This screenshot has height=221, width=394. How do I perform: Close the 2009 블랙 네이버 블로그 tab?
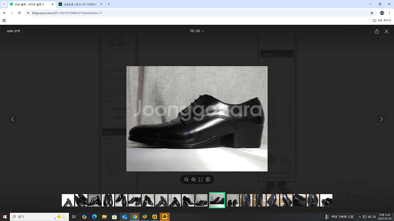tap(52, 4)
